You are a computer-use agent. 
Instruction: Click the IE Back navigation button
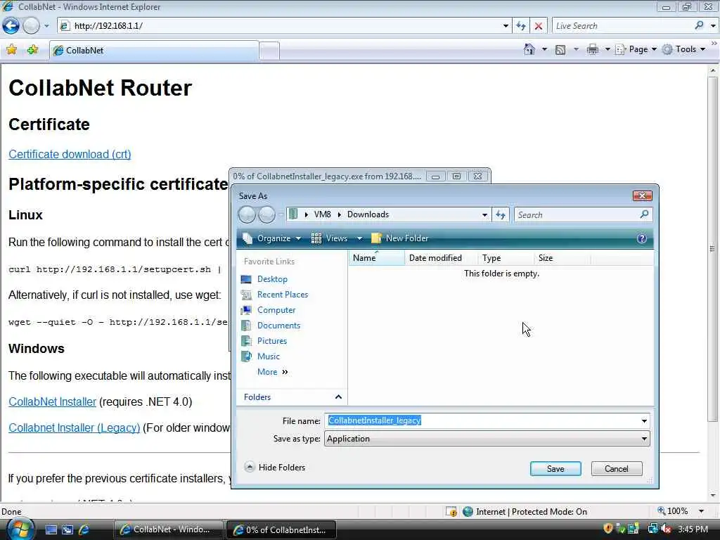[11, 26]
